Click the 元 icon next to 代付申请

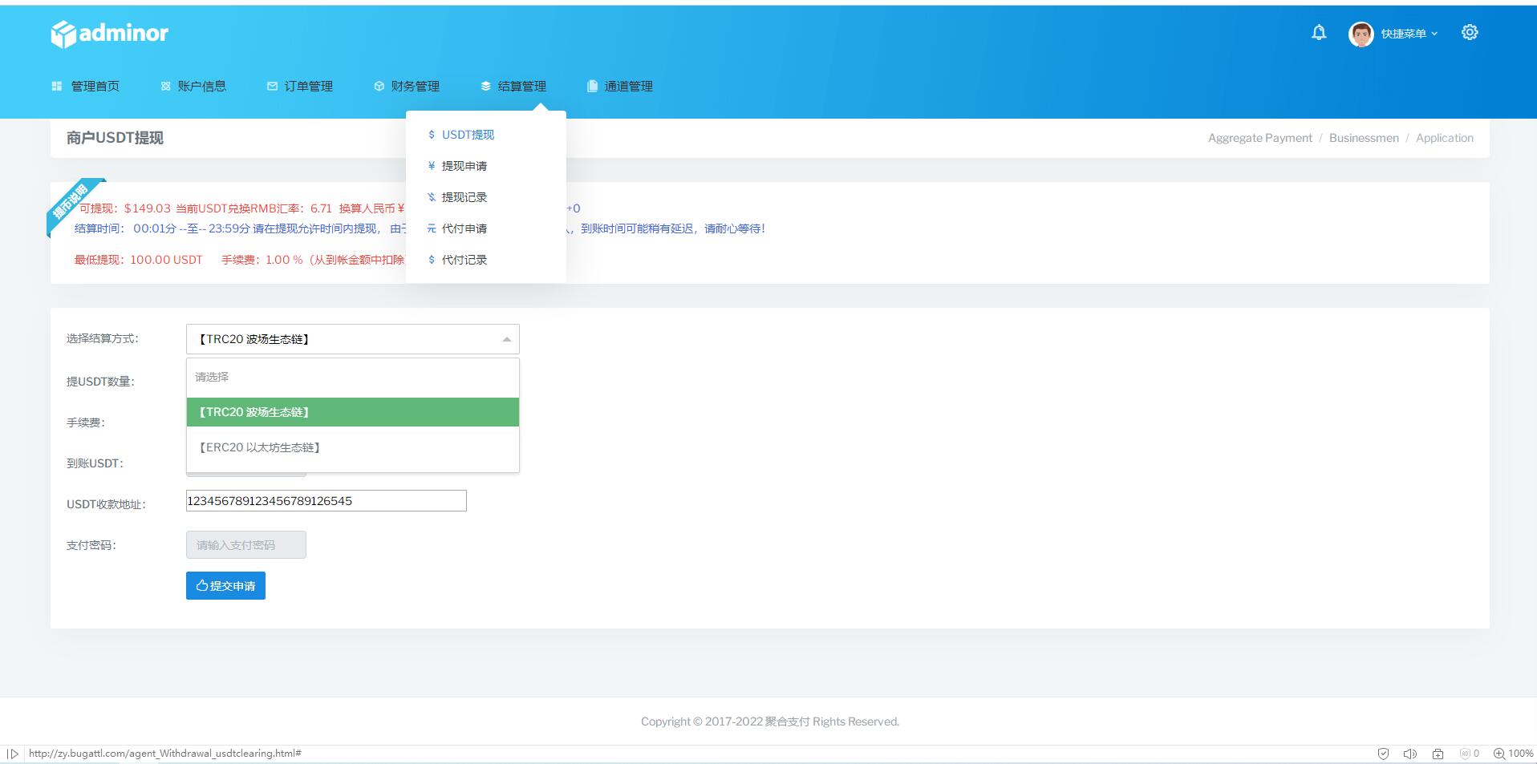point(430,228)
